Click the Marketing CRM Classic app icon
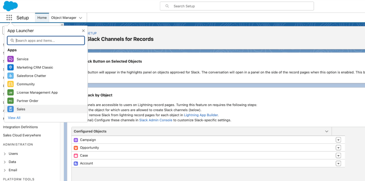This screenshot has width=365, height=181. 11,67
